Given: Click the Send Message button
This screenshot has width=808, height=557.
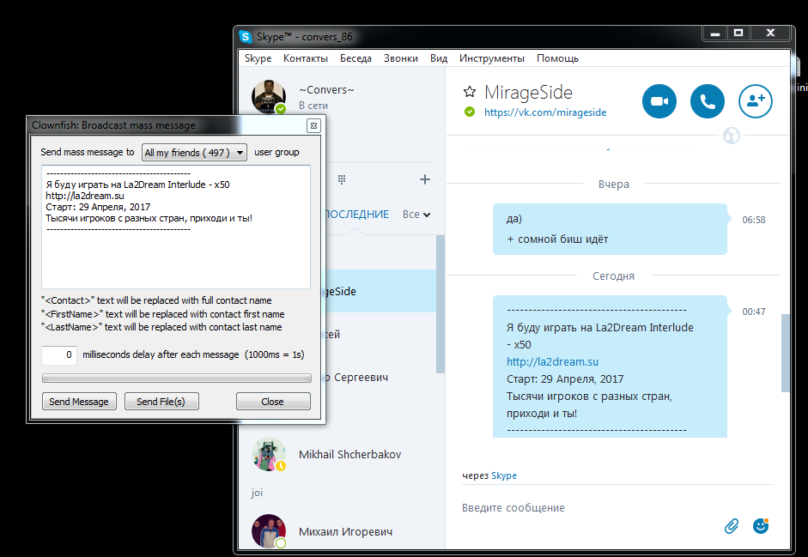Looking at the screenshot, I should click(x=79, y=402).
